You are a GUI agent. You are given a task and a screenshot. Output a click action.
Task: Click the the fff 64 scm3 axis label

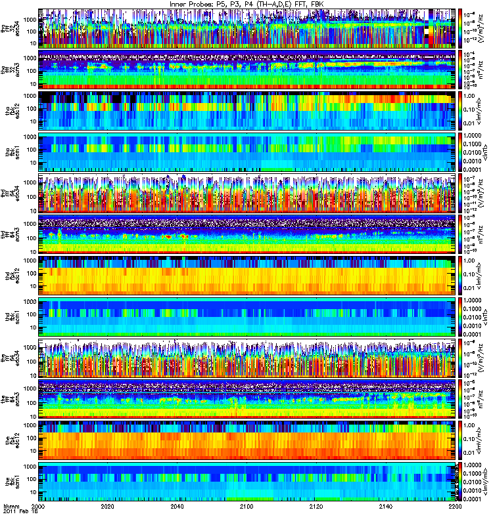10,400
